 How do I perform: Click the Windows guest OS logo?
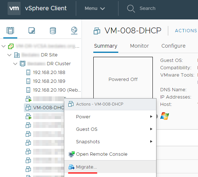pos(165,116)
